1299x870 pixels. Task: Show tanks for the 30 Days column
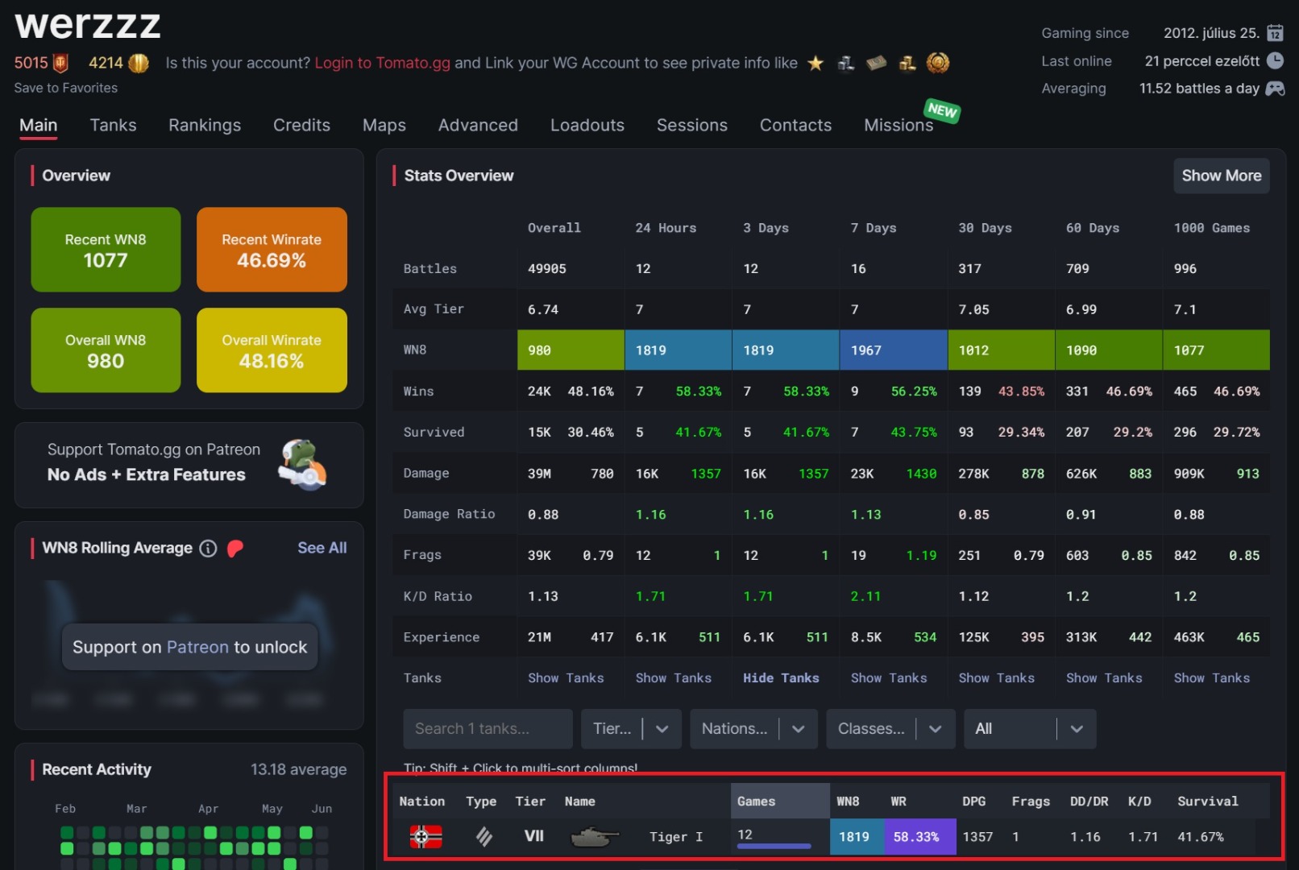[997, 678]
